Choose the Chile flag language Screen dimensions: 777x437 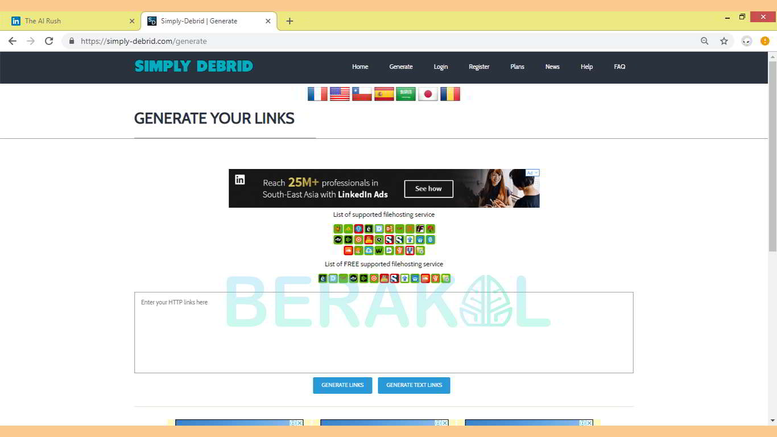[x=362, y=94]
